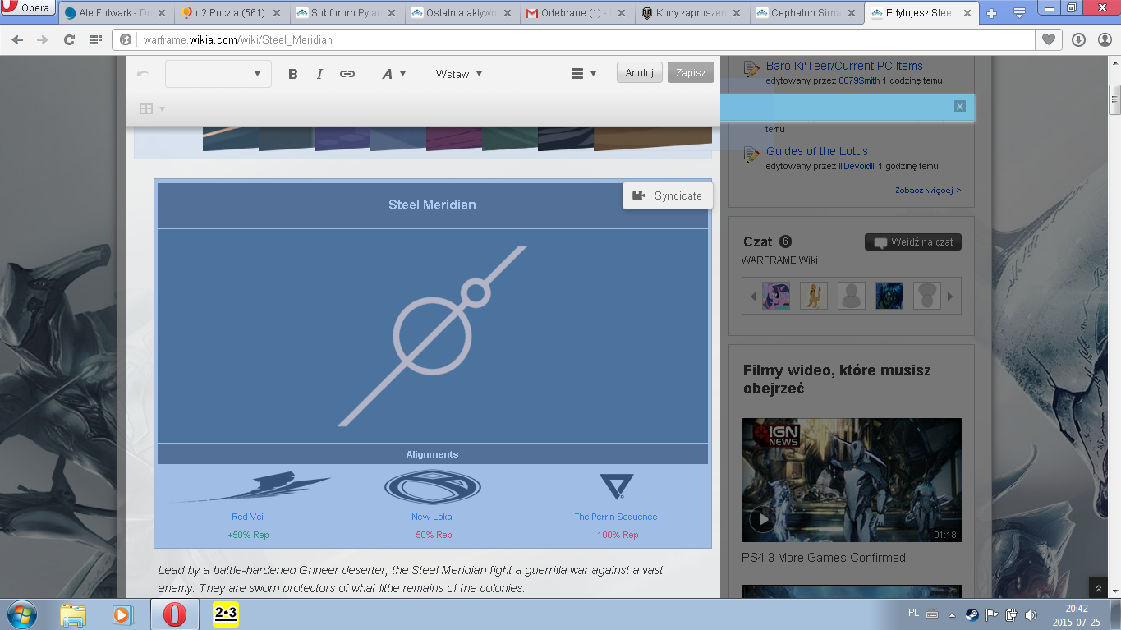Viewport: 1121px width, 630px height.
Task: Select the blue character chat avatar
Action: (889, 296)
